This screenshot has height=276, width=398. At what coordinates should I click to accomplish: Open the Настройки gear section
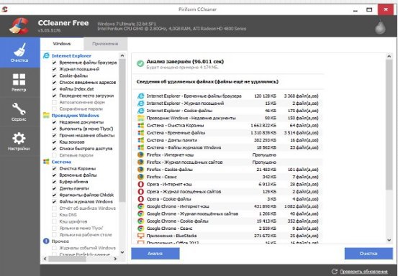[x=19, y=141]
